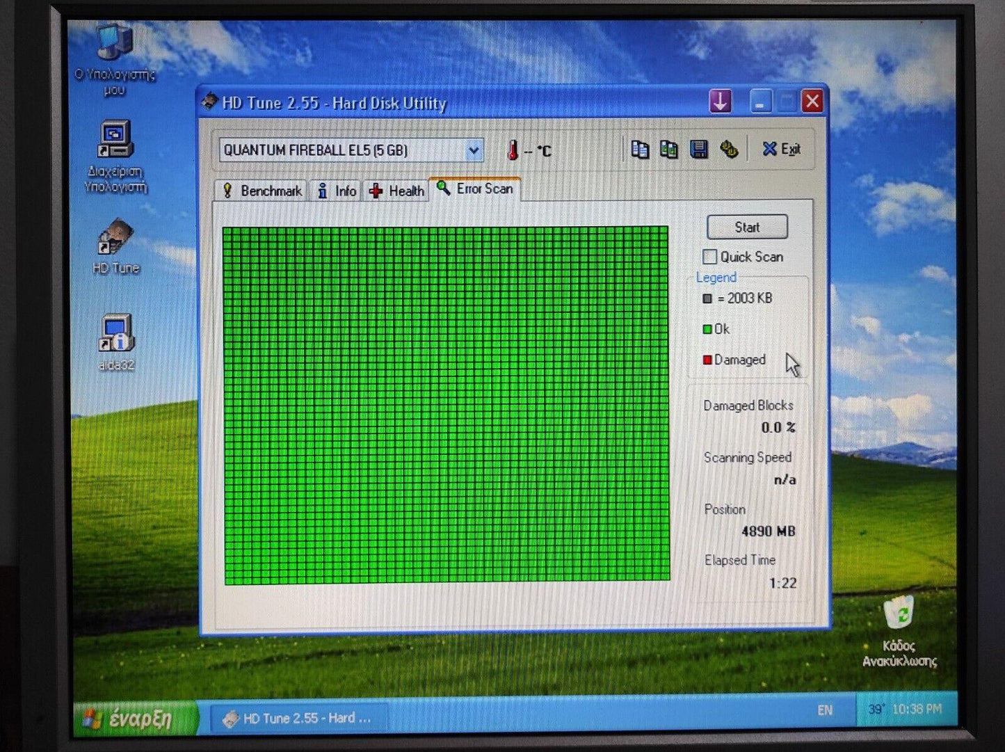Open the green Start menu button
Viewport: 1005px width, 752px height.
131,719
